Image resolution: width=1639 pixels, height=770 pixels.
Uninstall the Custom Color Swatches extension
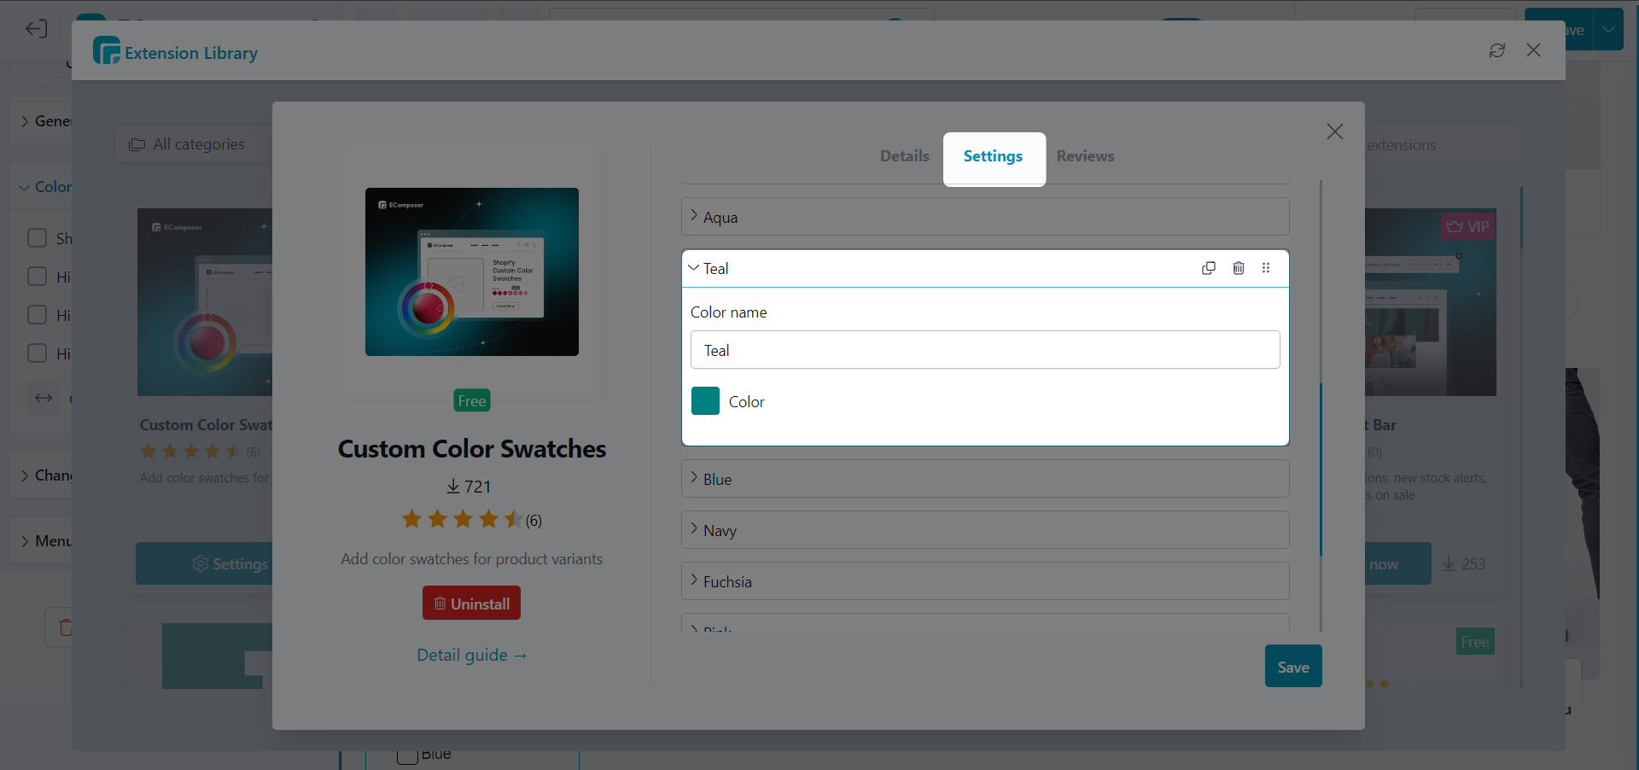pyautogui.click(x=471, y=604)
